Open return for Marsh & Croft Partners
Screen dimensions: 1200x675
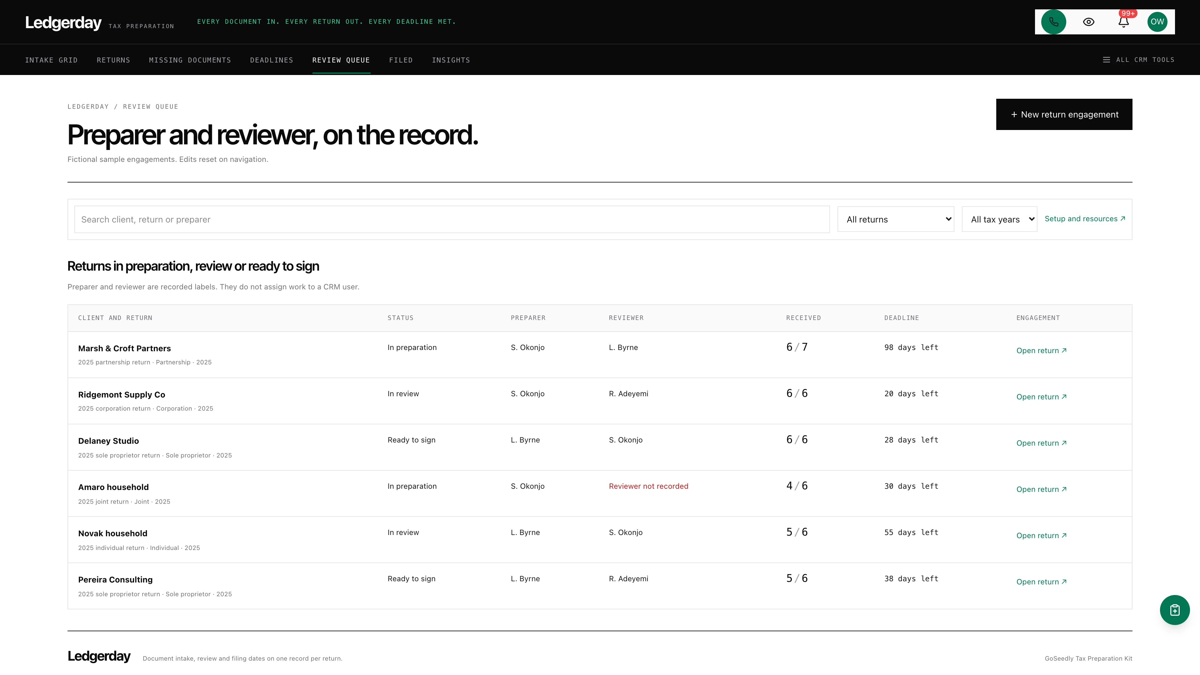click(1041, 350)
